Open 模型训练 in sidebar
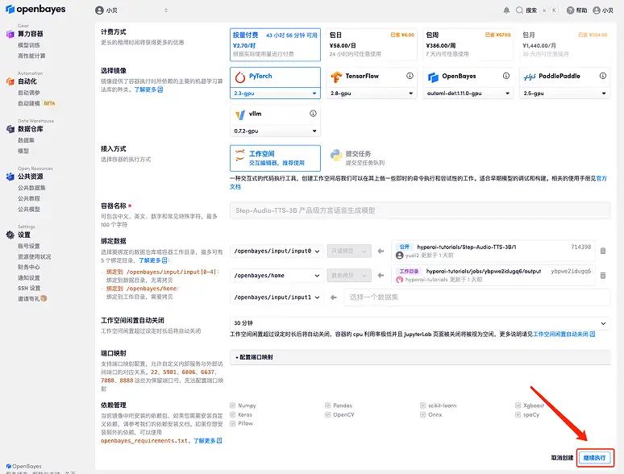Viewport: 624px width, 474px height. point(29,45)
